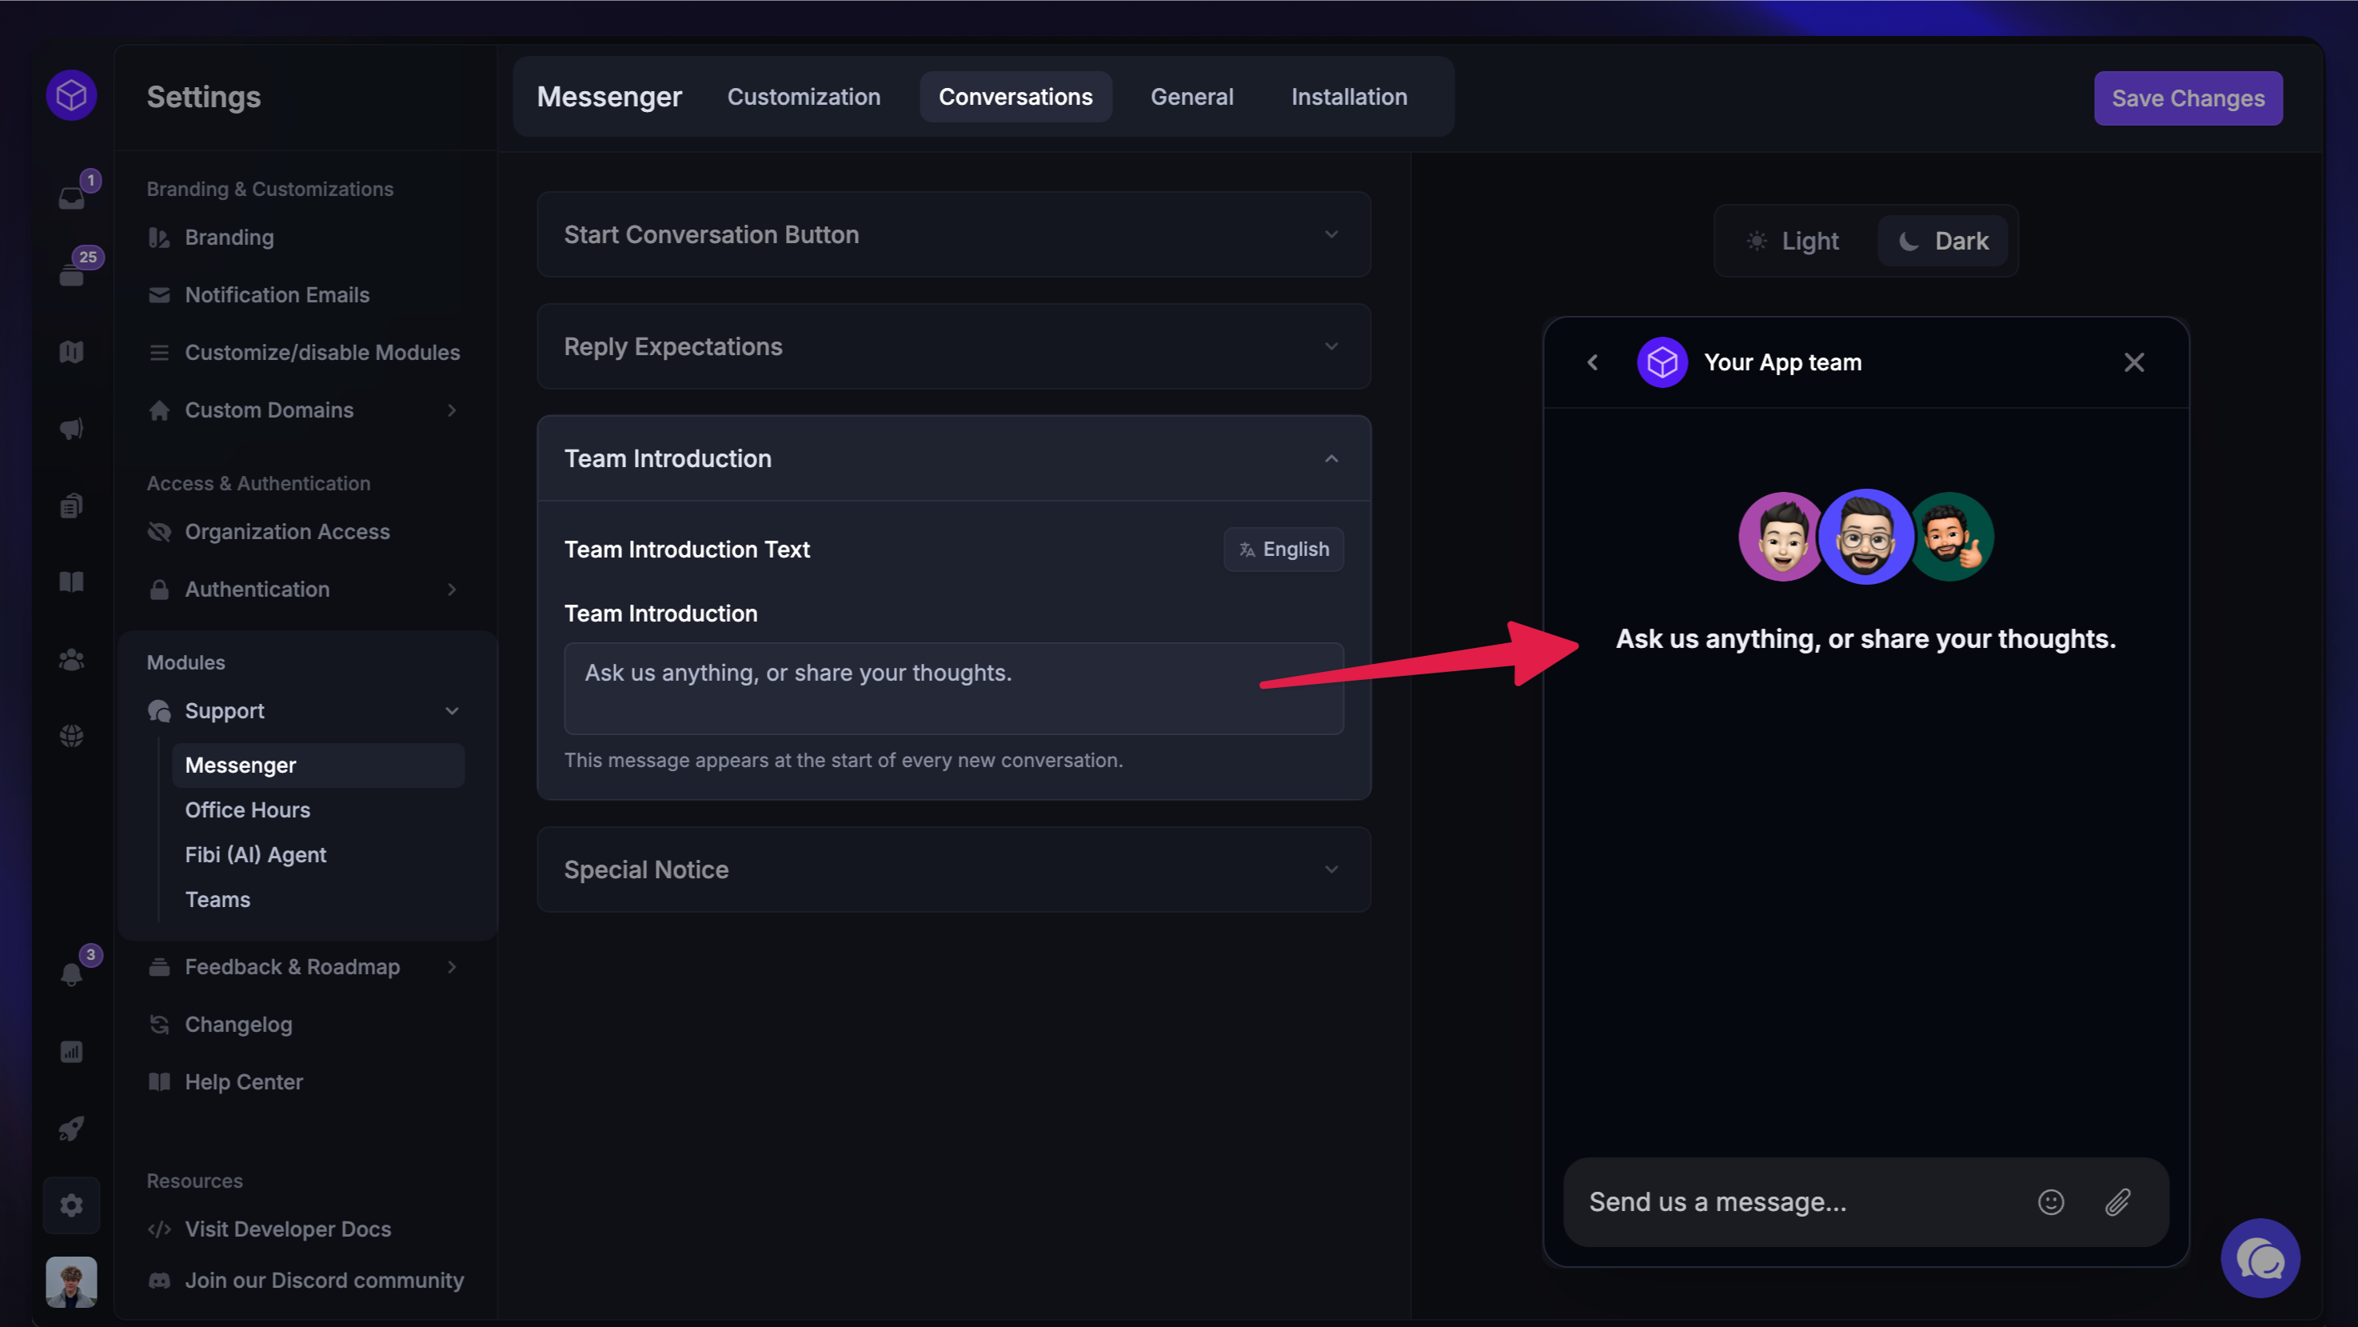Expand the Reply Expectations section
The width and height of the screenshot is (2358, 1327).
953,346
